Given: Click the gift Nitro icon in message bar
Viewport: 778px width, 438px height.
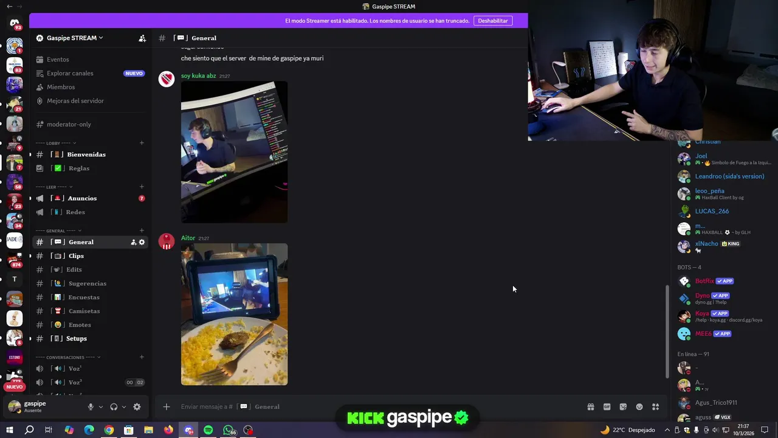Looking at the screenshot, I should 590,407.
